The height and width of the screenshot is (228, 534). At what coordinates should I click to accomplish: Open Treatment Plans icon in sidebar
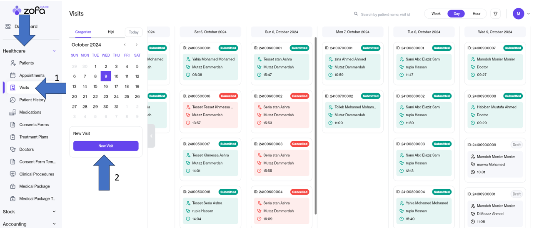pos(13,137)
